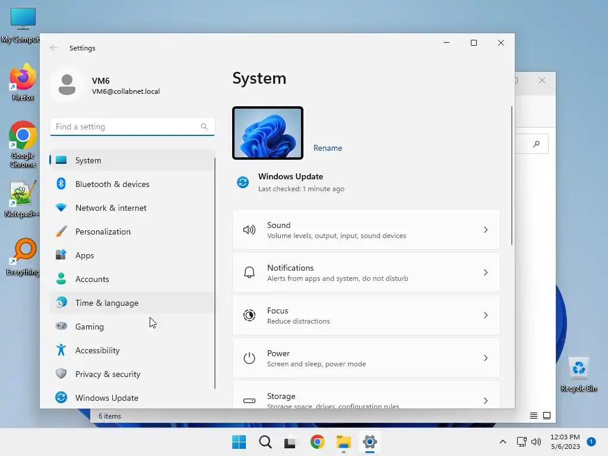The width and height of the screenshot is (608, 456).
Task: Click search icon in background window
Action: (536, 144)
